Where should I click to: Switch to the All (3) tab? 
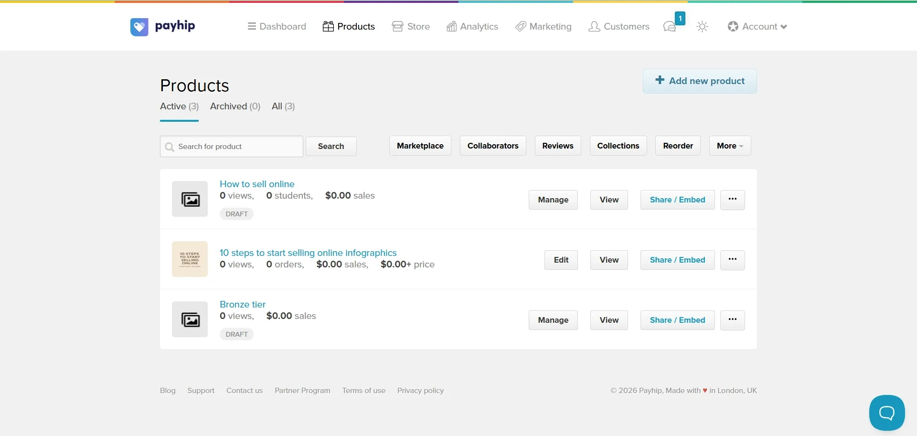(x=283, y=106)
